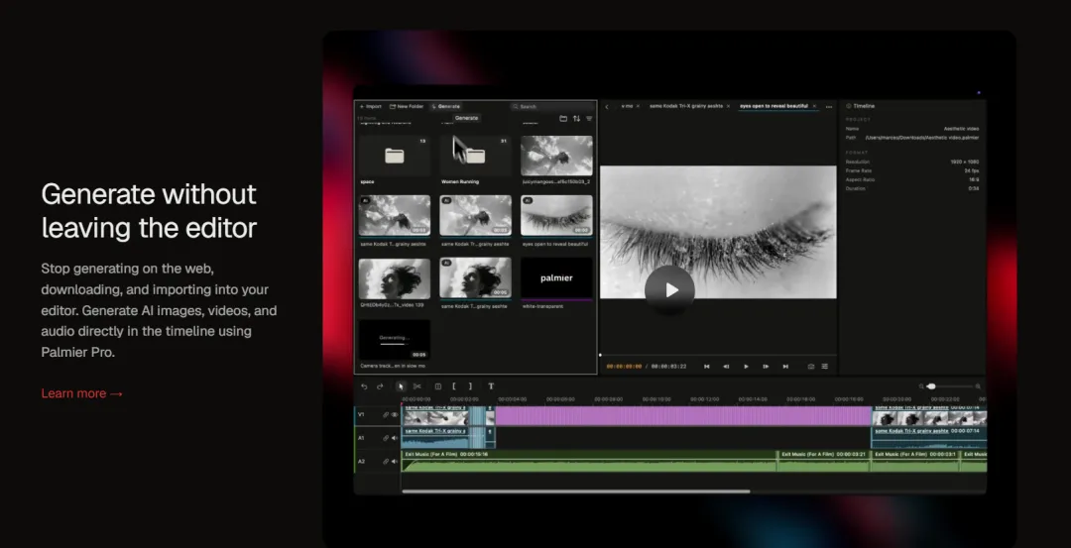
Task: Click the folder view icon beside sort
Action: point(563,119)
